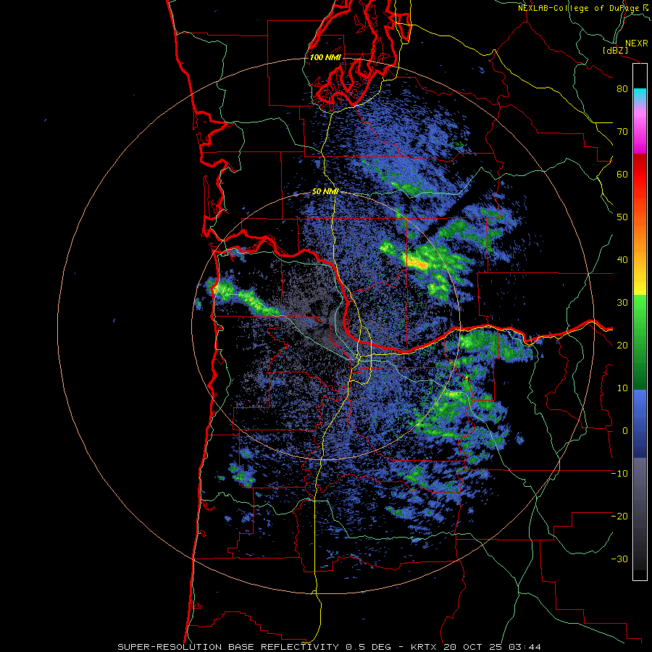Click the 60 value on dBZ scale
652x652 pixels.
622,174
